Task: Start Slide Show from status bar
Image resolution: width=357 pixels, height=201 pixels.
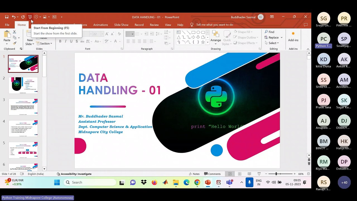Action: (259, 174)
